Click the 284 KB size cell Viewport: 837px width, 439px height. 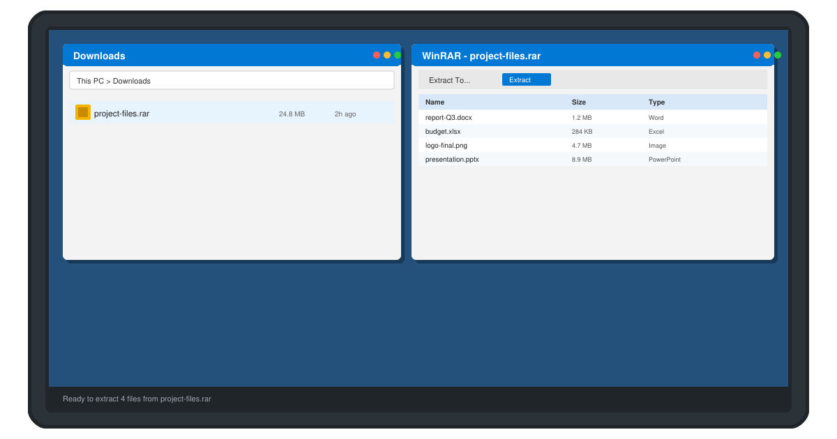click(582, 132)
